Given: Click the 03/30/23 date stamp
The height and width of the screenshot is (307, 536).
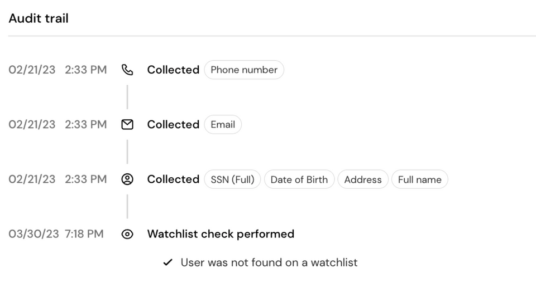Looking at the screenshot, I should (x=33, y=234).
